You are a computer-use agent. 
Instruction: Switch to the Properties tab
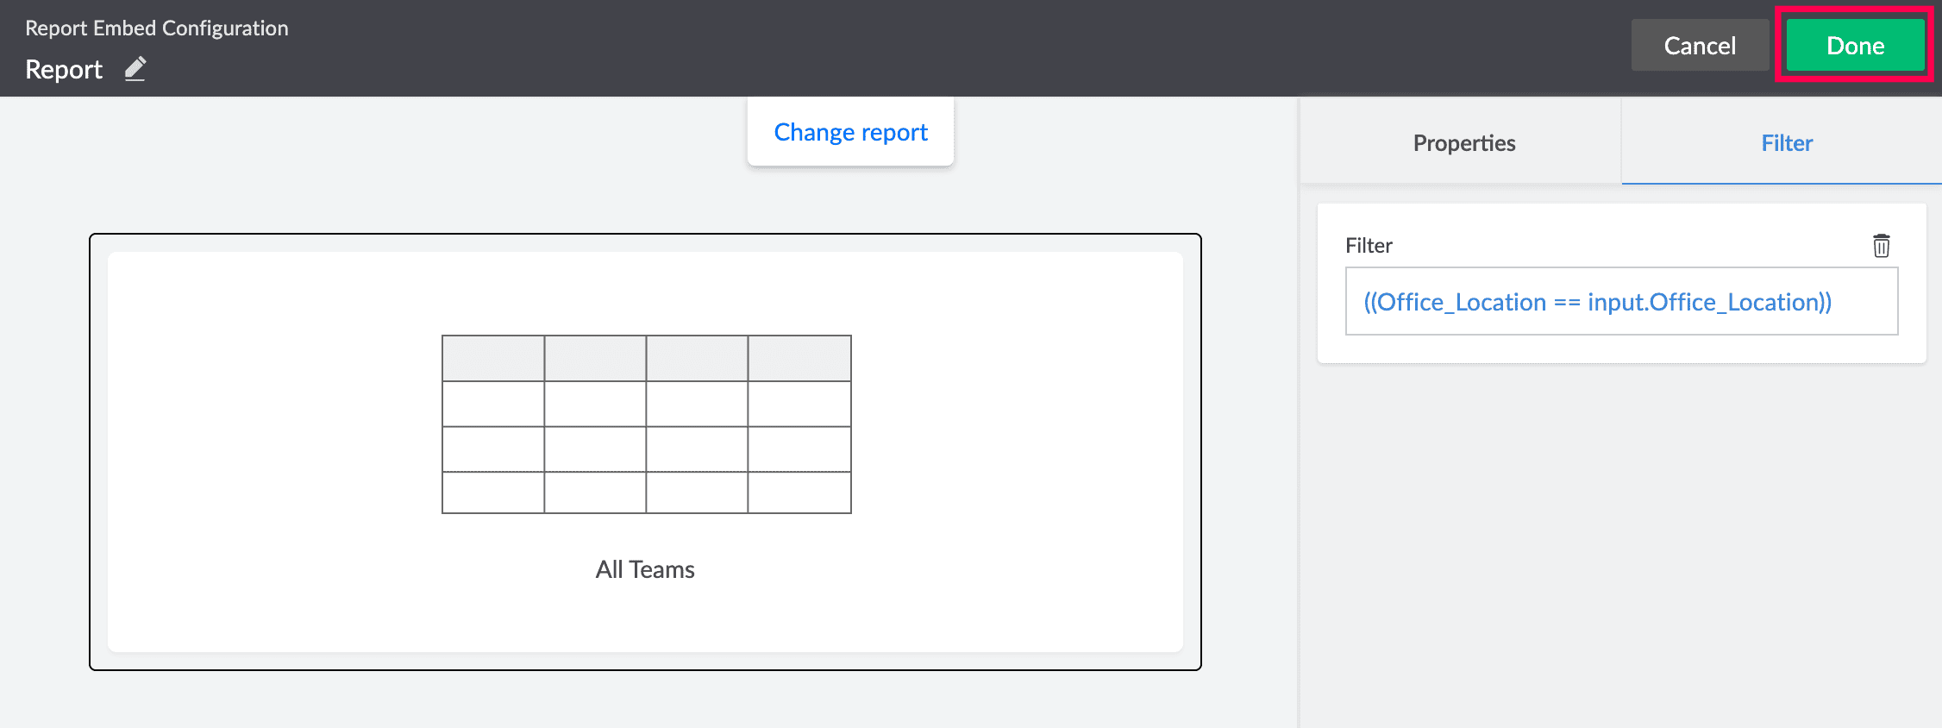point(1463,143)
